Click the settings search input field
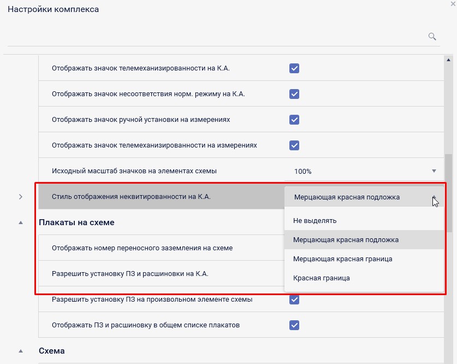The image size is (457, 364). 216,37
